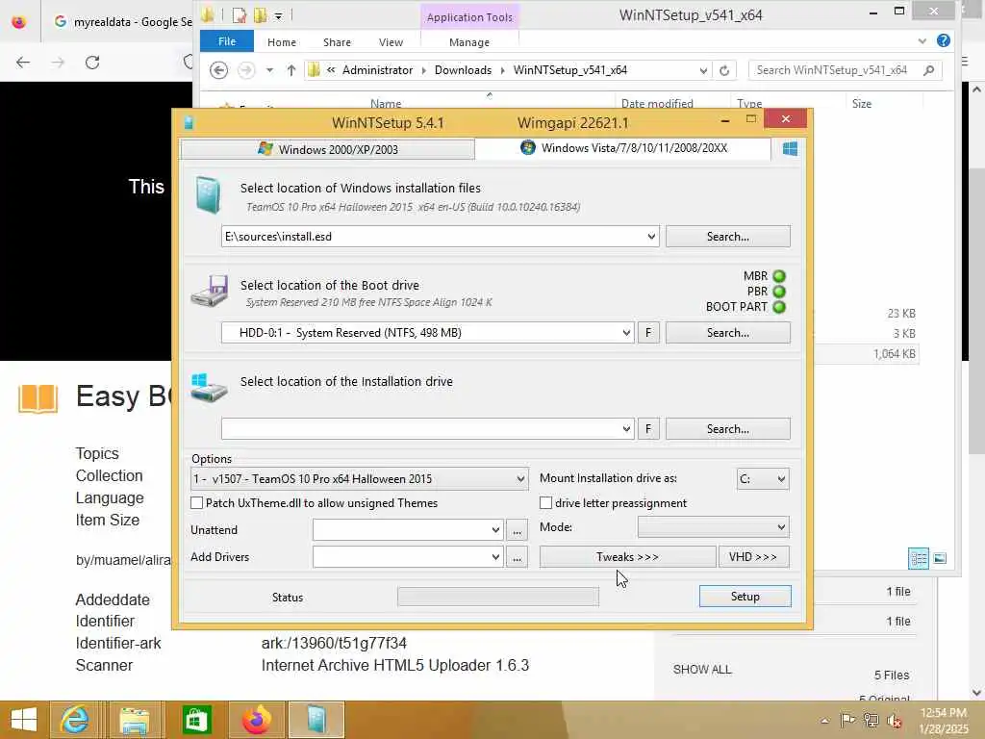985x739 pixels.
Task: Browse for drivers with ... button
Action: 517,557
